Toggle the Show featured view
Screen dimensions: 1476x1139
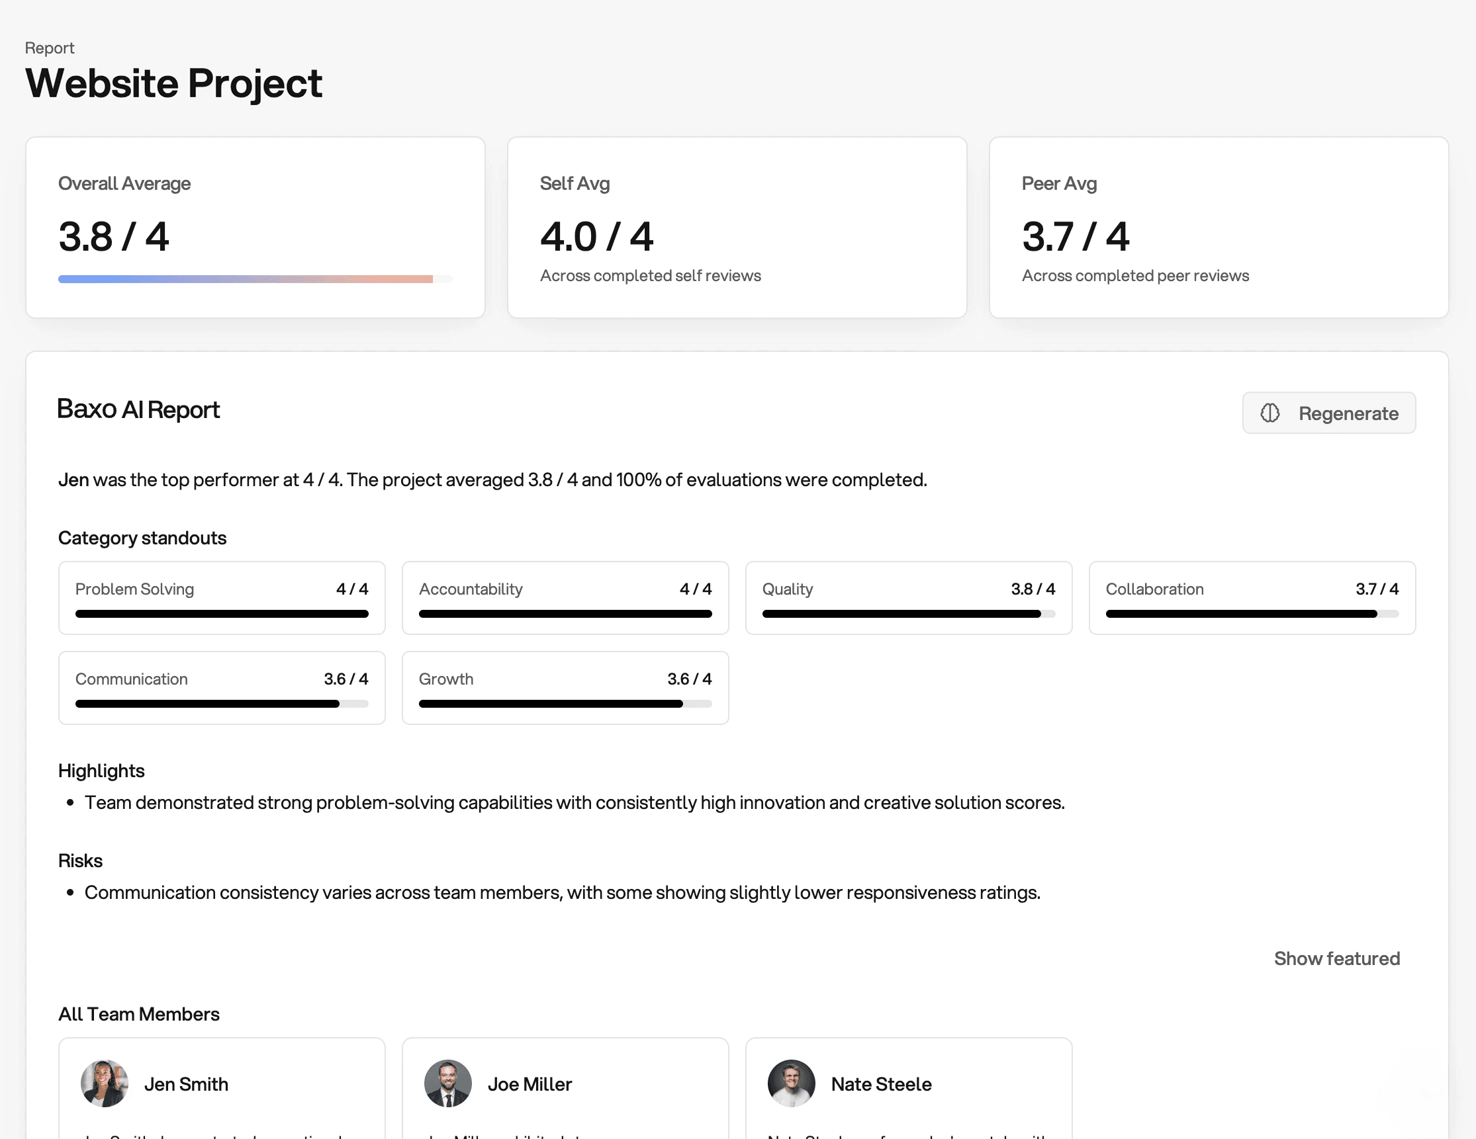coord(1337,958)
